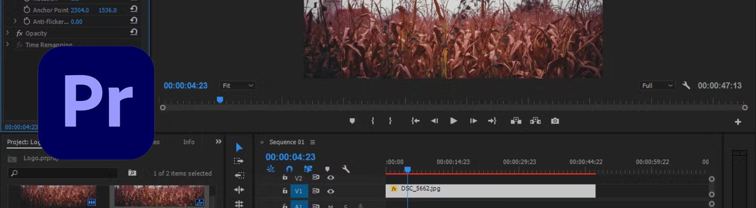Toggle V2 track visibility eye

coord(331,178)
